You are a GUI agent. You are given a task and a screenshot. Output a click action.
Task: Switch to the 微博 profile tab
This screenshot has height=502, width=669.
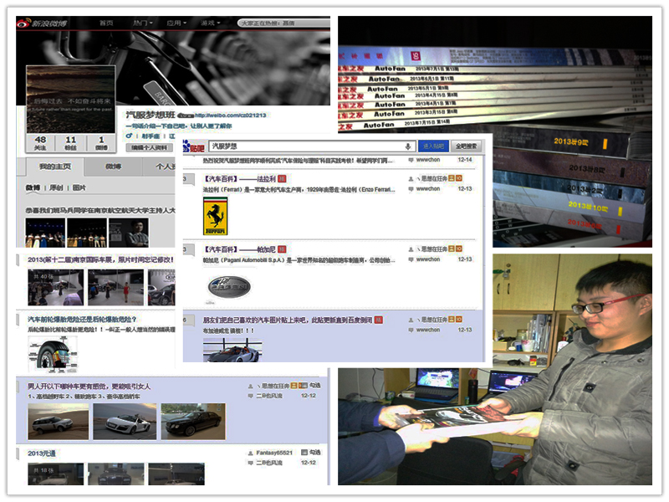tap(113, 167)
